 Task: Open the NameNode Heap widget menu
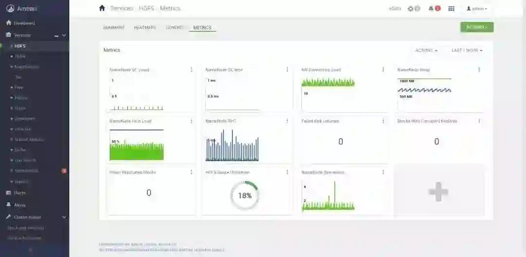[479, 70]
